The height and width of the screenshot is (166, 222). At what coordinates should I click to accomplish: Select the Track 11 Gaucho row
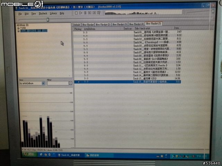pos(127,65)
